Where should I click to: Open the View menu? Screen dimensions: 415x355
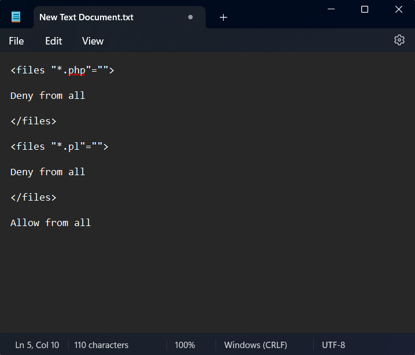92,41
